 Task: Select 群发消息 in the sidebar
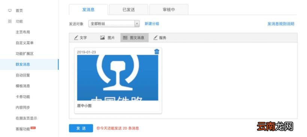coord(29,64)
